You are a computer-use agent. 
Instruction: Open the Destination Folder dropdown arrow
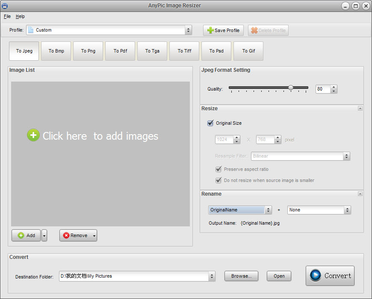click(x=212, y=276)
